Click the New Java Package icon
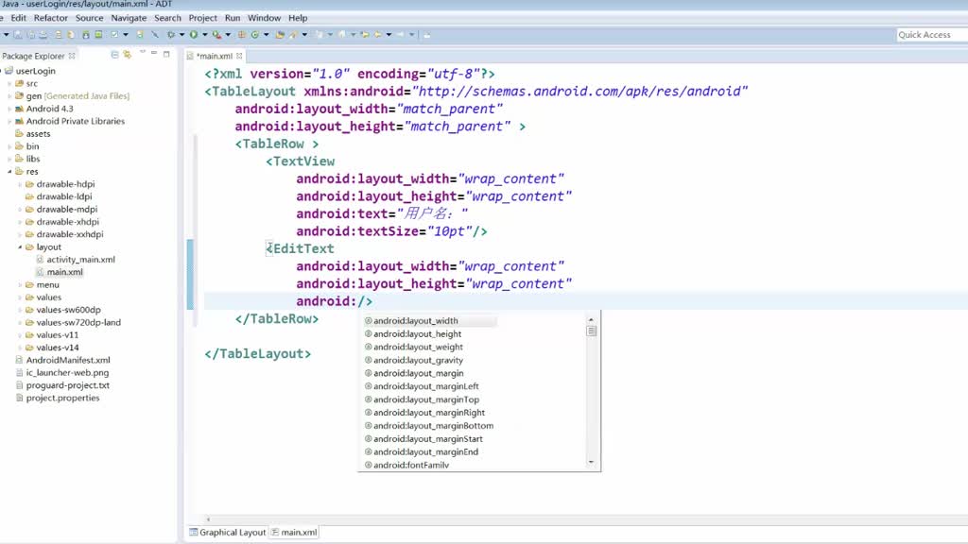968x544 pixels. click(x=241, y=35)
